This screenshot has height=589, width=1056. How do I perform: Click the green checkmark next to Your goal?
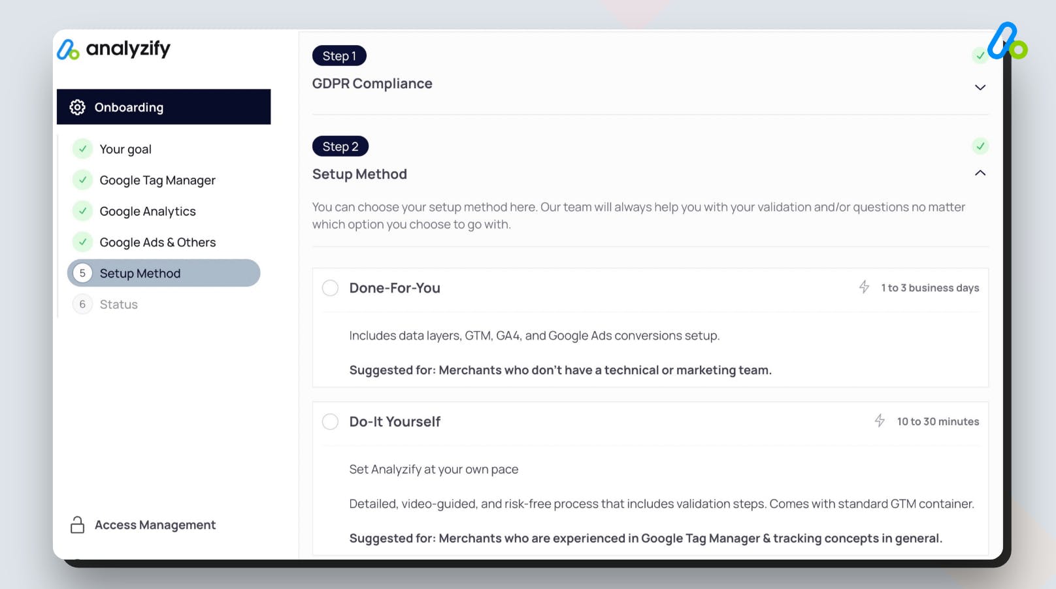tap(82, 149)
